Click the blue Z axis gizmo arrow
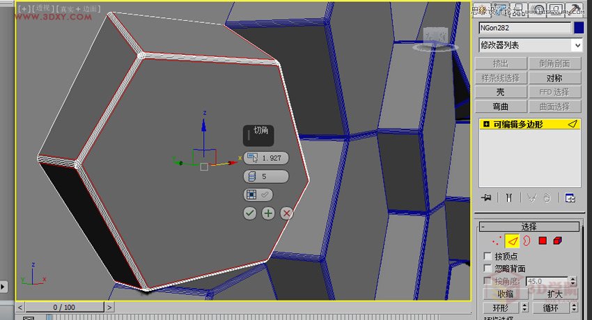This screenshot has height=320, width=592. click(204, 127)
